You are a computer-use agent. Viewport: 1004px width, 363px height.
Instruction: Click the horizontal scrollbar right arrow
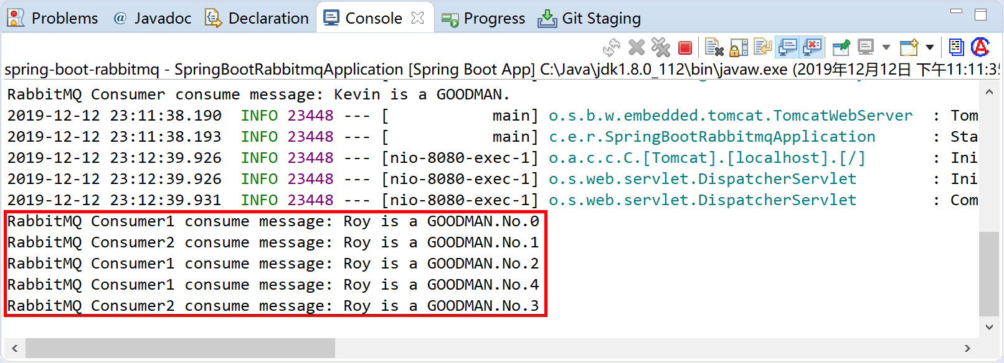click(967, 348)
